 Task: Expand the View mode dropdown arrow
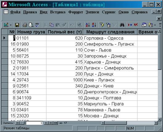[11, 25]
